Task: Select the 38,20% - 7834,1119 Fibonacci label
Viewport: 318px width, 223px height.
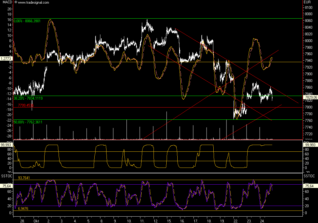Action: [x=28, y=98]
